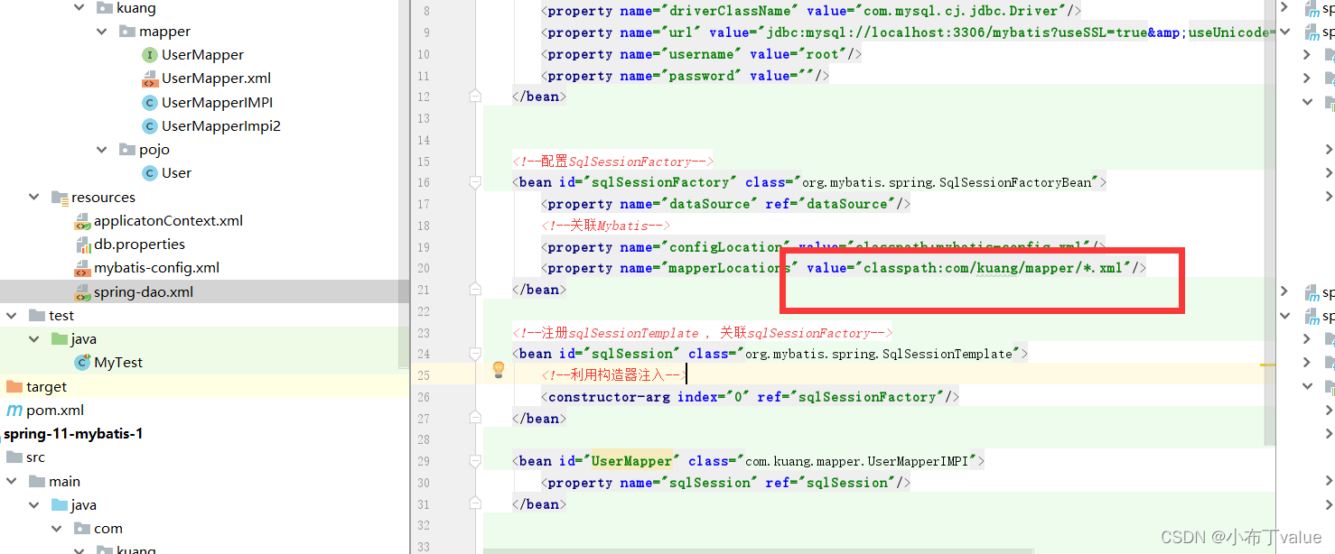Open MyTest class under test

pos(118,363)
